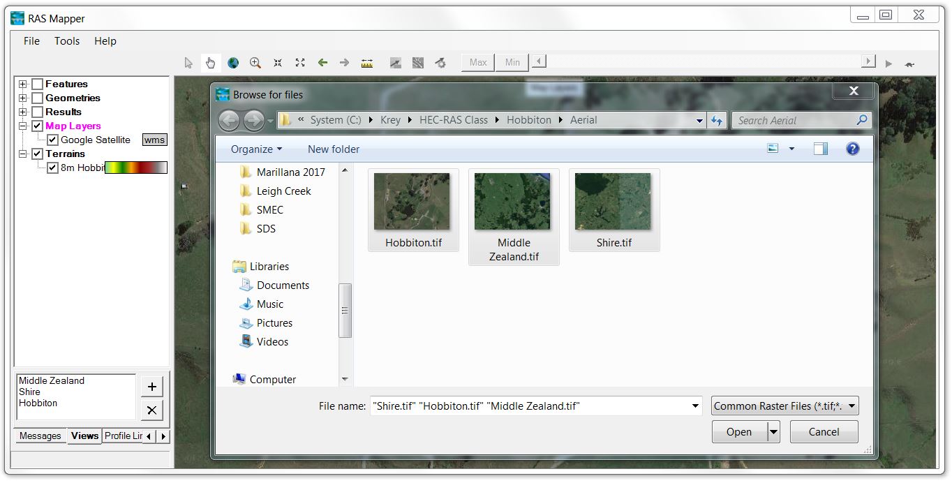
Task: Click the profile plot toolbar icon
Action: 396,63
